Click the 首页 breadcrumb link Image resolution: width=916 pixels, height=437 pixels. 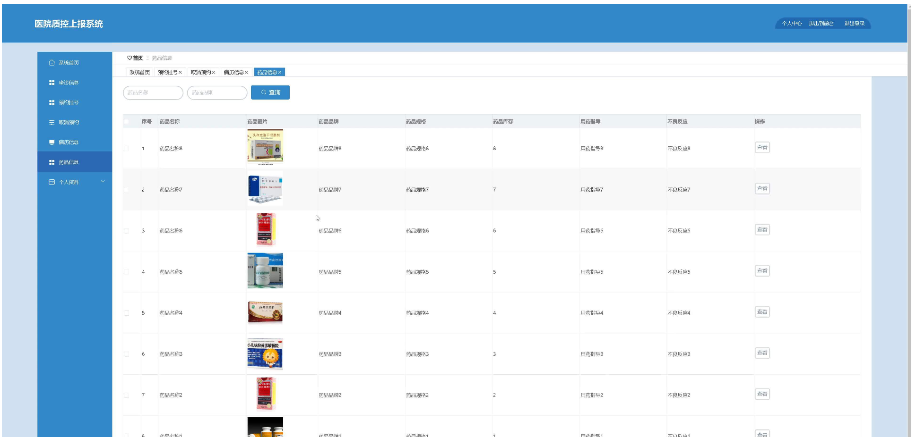tap(138, 58)
